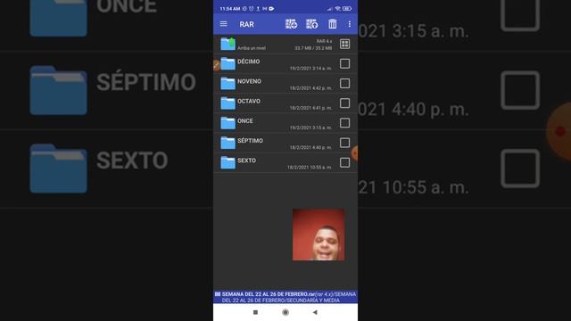
Task: Tap the Android home circle button
Action: click(x=285, y=312)
